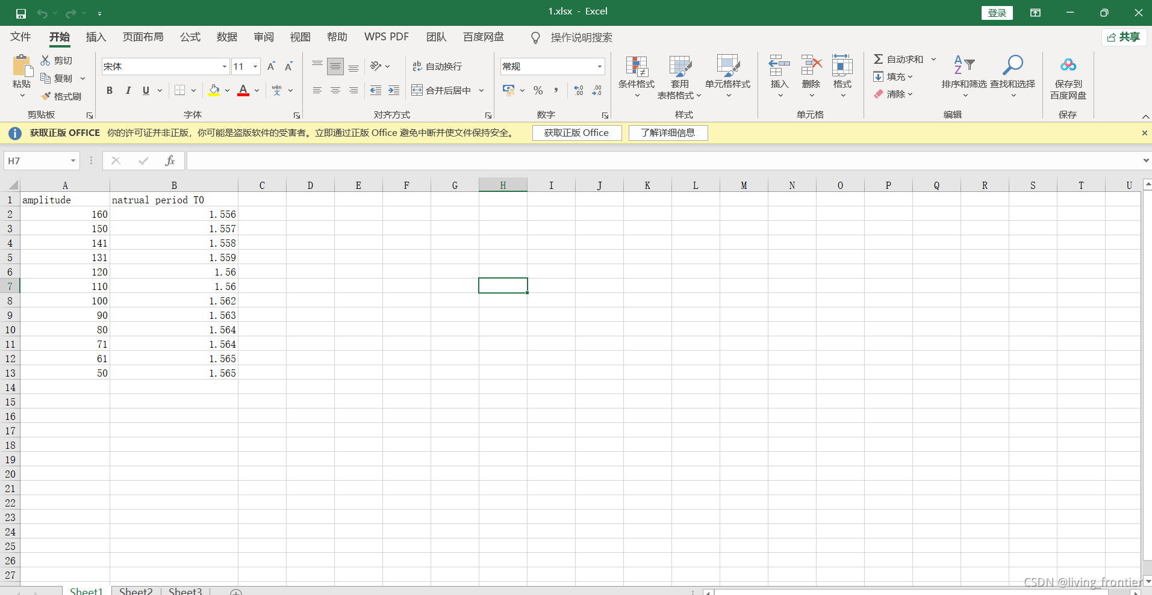Select column B header
The height and width of the screenshot is (595, 1152).
(x=174, y=185)
